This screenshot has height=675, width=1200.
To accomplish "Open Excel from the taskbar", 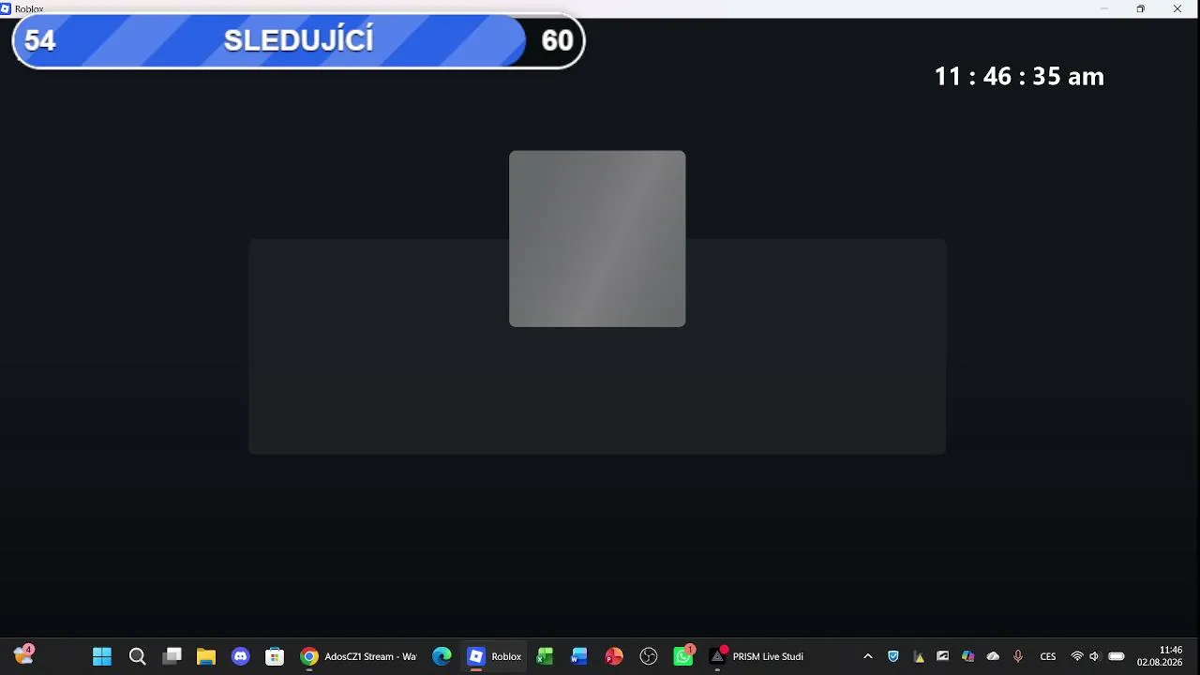I will (x=545, y=656).
